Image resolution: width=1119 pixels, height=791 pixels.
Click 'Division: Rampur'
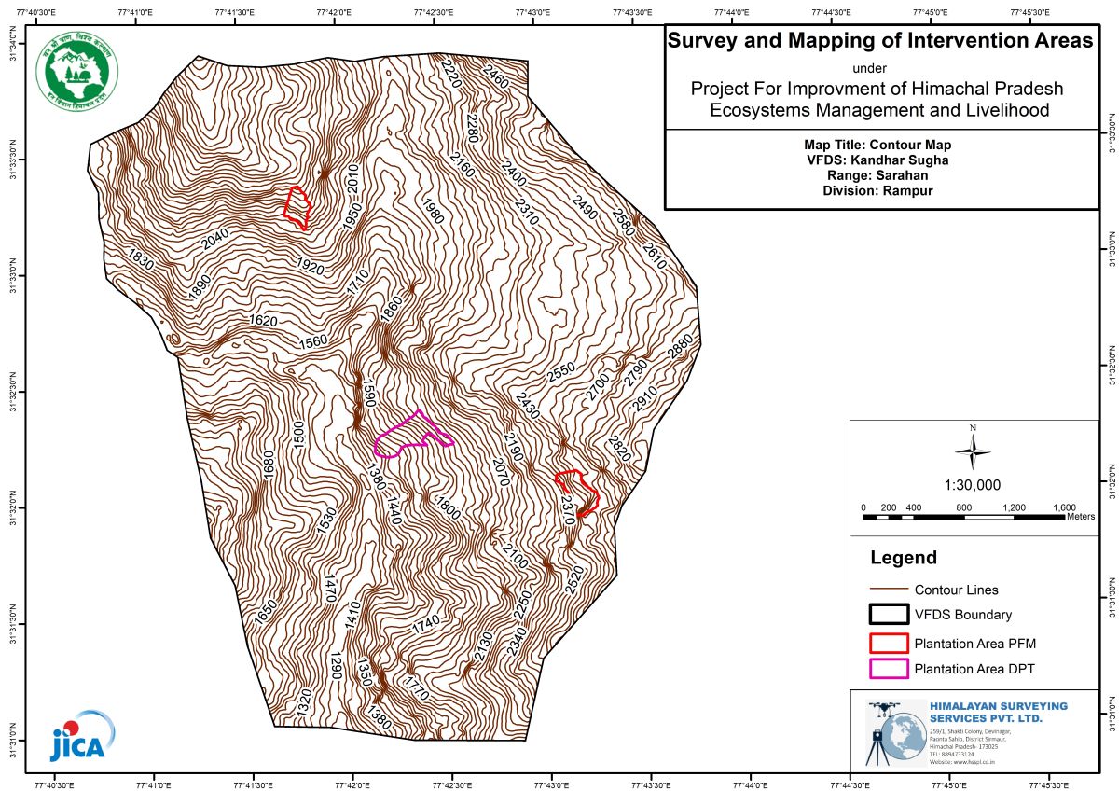[x=877, y=190]
